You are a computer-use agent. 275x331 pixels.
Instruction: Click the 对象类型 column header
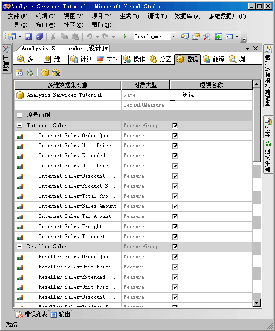pos(145,85)
